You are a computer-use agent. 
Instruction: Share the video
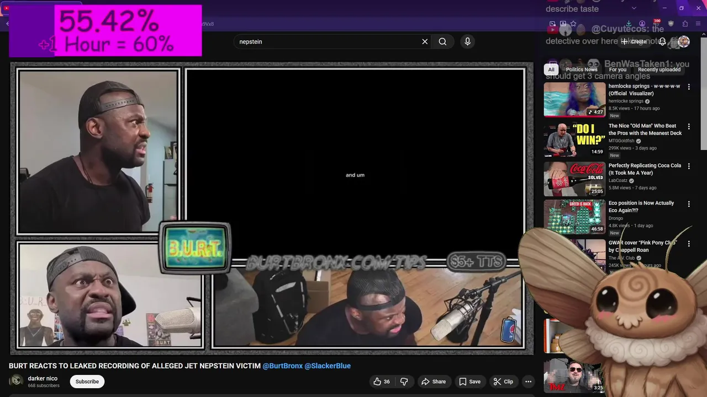point(434,382)
